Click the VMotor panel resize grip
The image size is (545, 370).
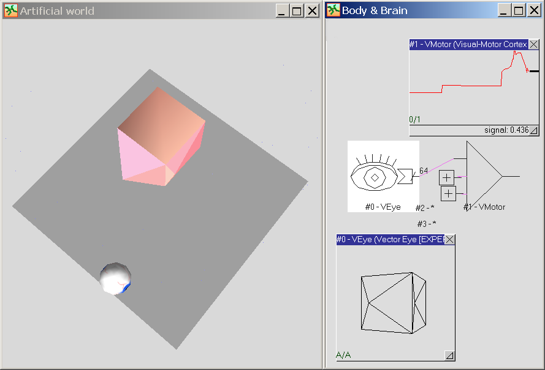coord(533,130)
